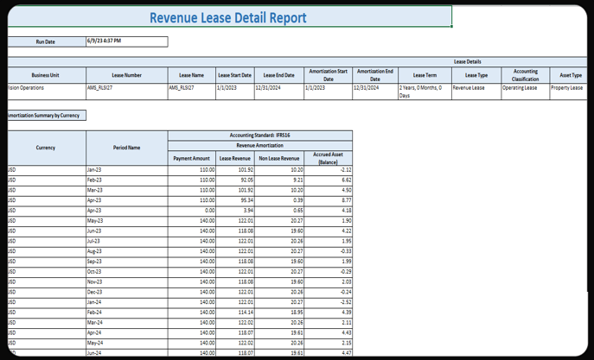Click the Property Lease asset type cell
The image size is (594, 360).
tap(567, 87)
